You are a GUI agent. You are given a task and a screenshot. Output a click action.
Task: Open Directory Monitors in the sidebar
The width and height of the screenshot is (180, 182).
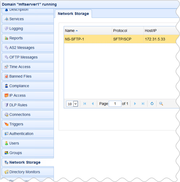point(24,172)
